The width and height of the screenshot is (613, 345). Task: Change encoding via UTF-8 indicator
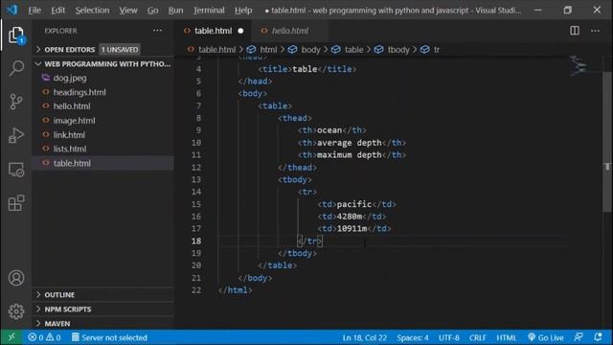449,337
